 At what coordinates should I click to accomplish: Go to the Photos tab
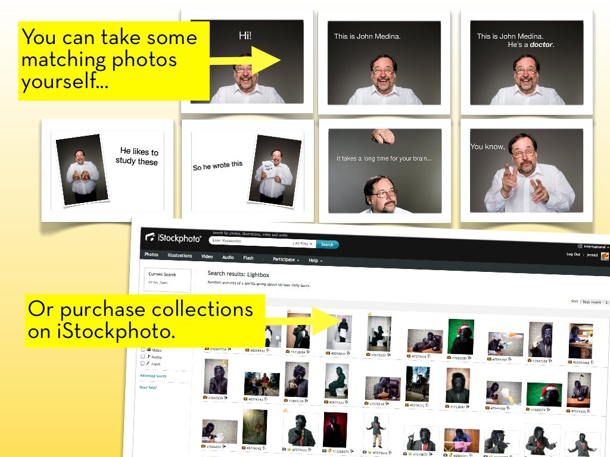click(x=151, y=254)
